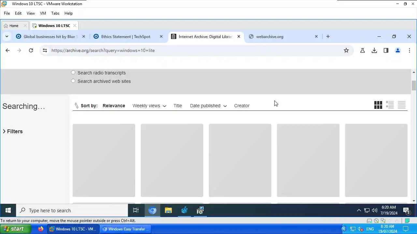Open Chrome profile avatar

coord(398,50)
